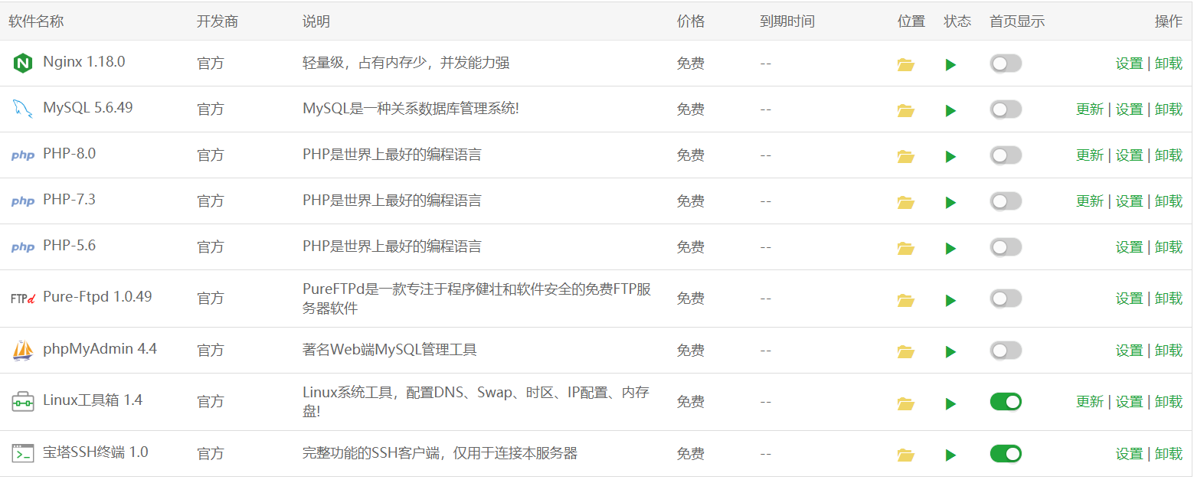Click the PHP-7.3 status play icon
This screenshot has width=1194, height=483.
coord(950,203)
